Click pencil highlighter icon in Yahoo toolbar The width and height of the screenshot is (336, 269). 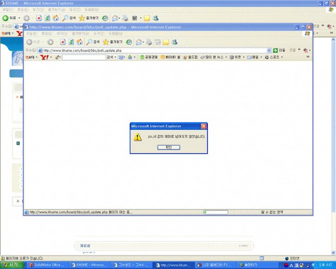coord(57,57)
